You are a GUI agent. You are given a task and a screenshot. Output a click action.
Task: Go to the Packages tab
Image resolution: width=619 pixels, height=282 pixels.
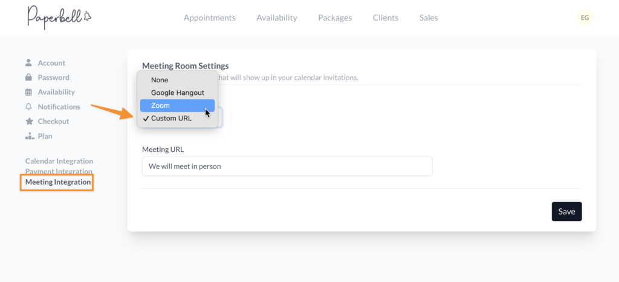click(335, 18)
